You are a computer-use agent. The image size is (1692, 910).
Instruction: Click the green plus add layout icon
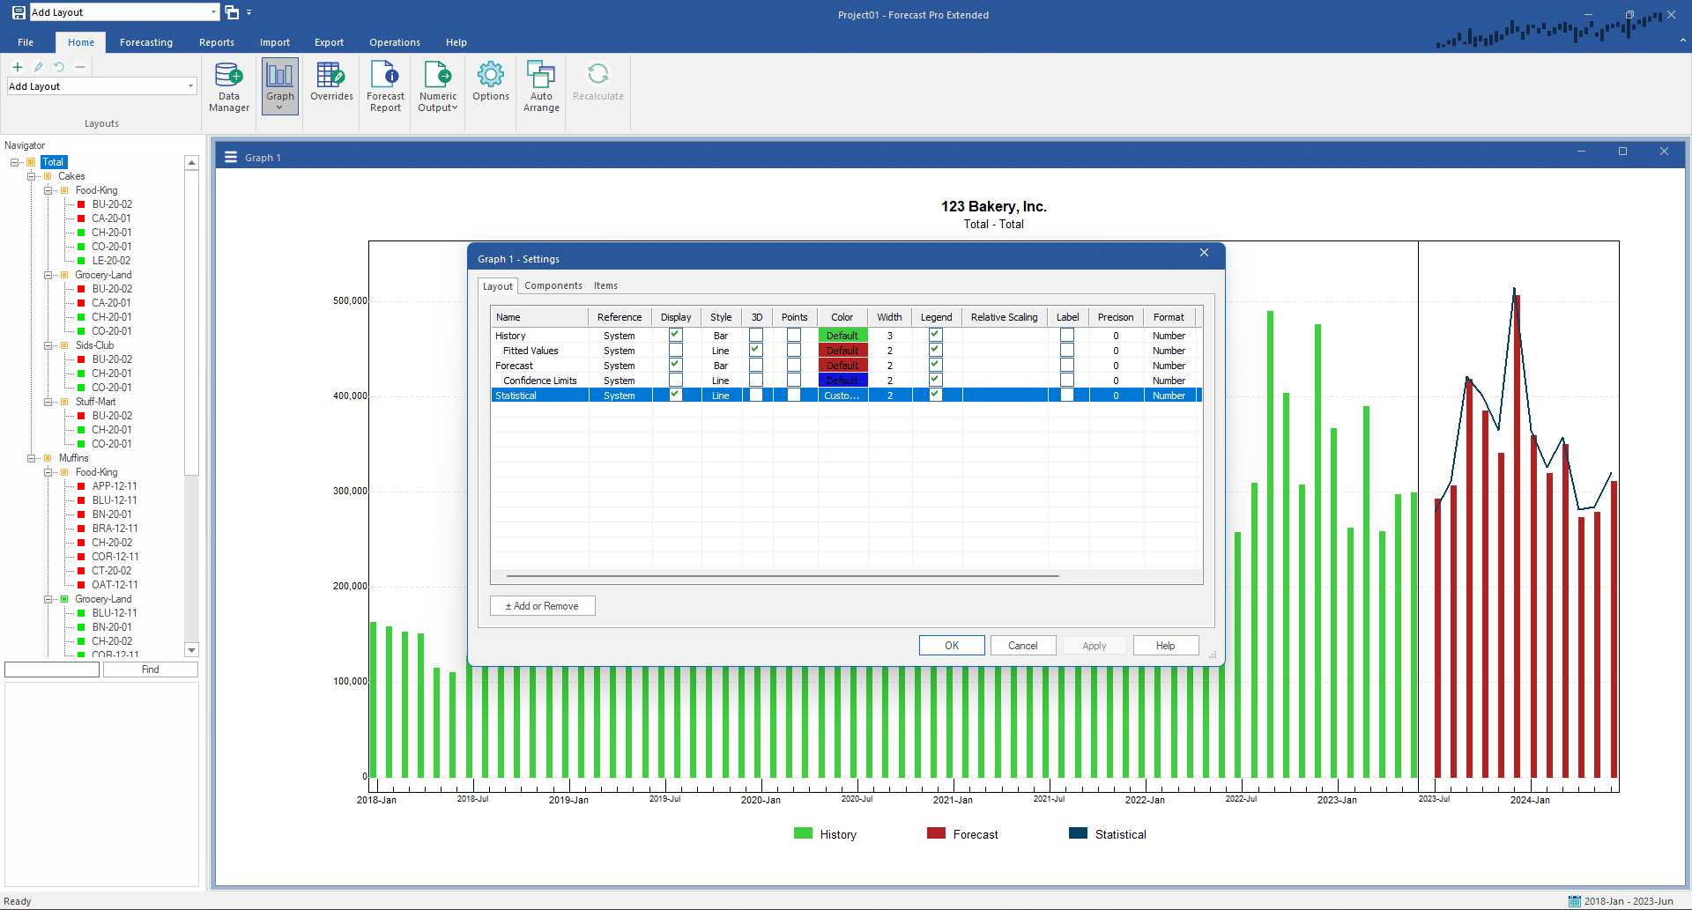click(18, 67)
